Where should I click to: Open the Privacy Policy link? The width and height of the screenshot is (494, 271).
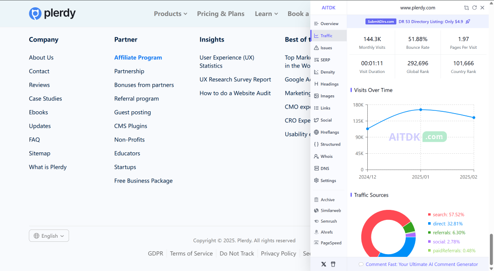[x=279, y=253]
